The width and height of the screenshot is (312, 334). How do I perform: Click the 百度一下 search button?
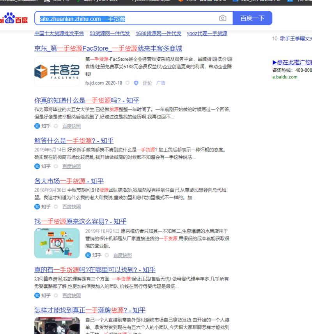coord(252,18)
